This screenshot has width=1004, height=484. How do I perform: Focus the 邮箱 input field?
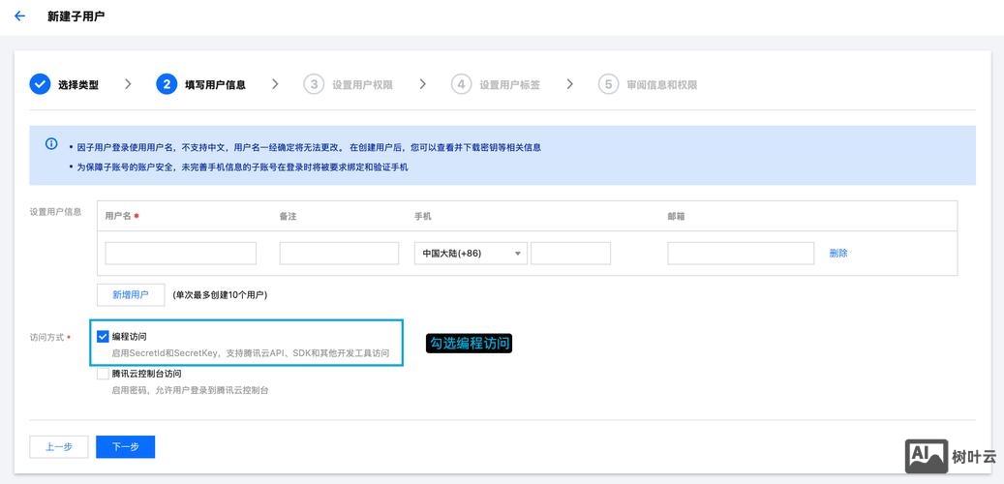tap(741, 253)
